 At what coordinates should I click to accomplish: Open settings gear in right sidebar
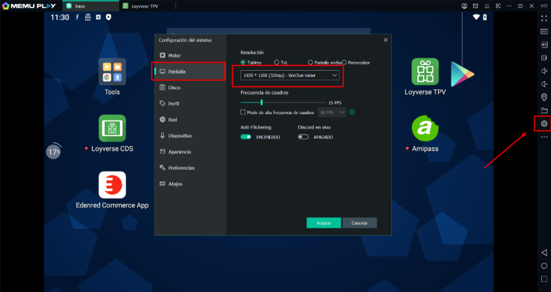click(x=543, y=124)
